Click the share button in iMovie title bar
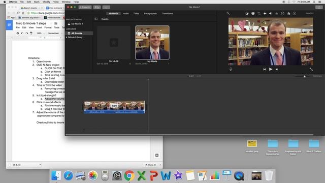The width and height of the screenshot is (325, 183). pos(319,7)
